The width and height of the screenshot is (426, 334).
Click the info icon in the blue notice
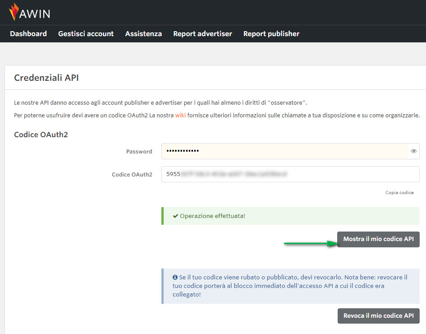pyautogui.click(x=175, y=277)
